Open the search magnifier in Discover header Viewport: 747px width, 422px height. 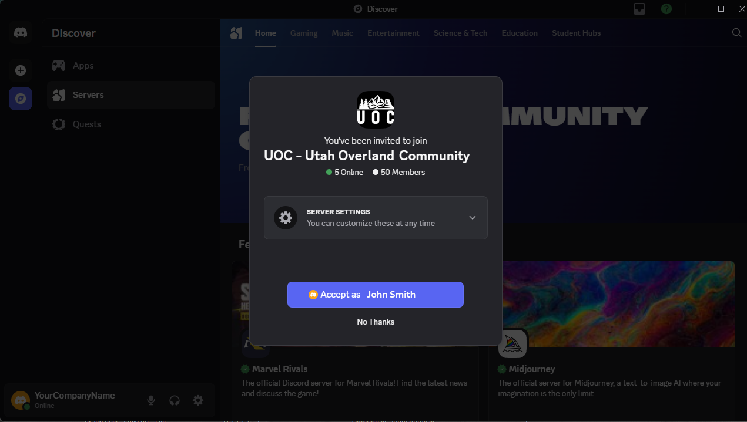coord(736,33)
